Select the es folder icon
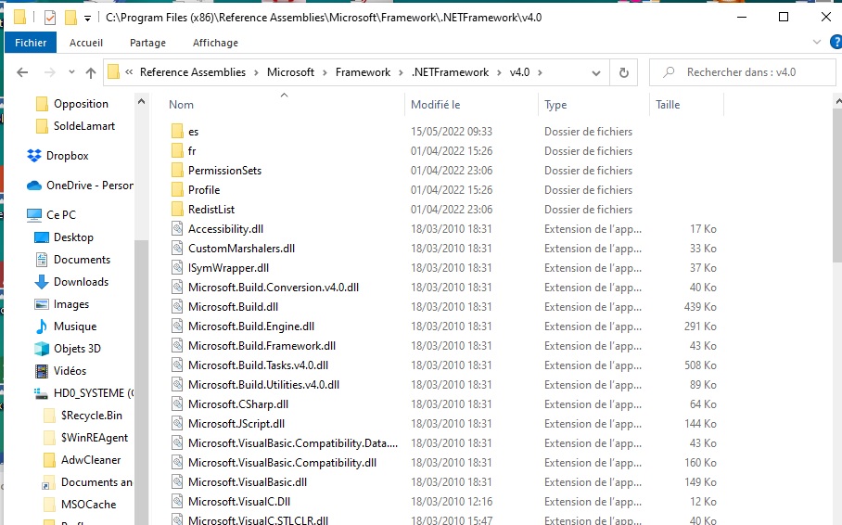This screenshot has height=525, width=842. pos(177,131)
